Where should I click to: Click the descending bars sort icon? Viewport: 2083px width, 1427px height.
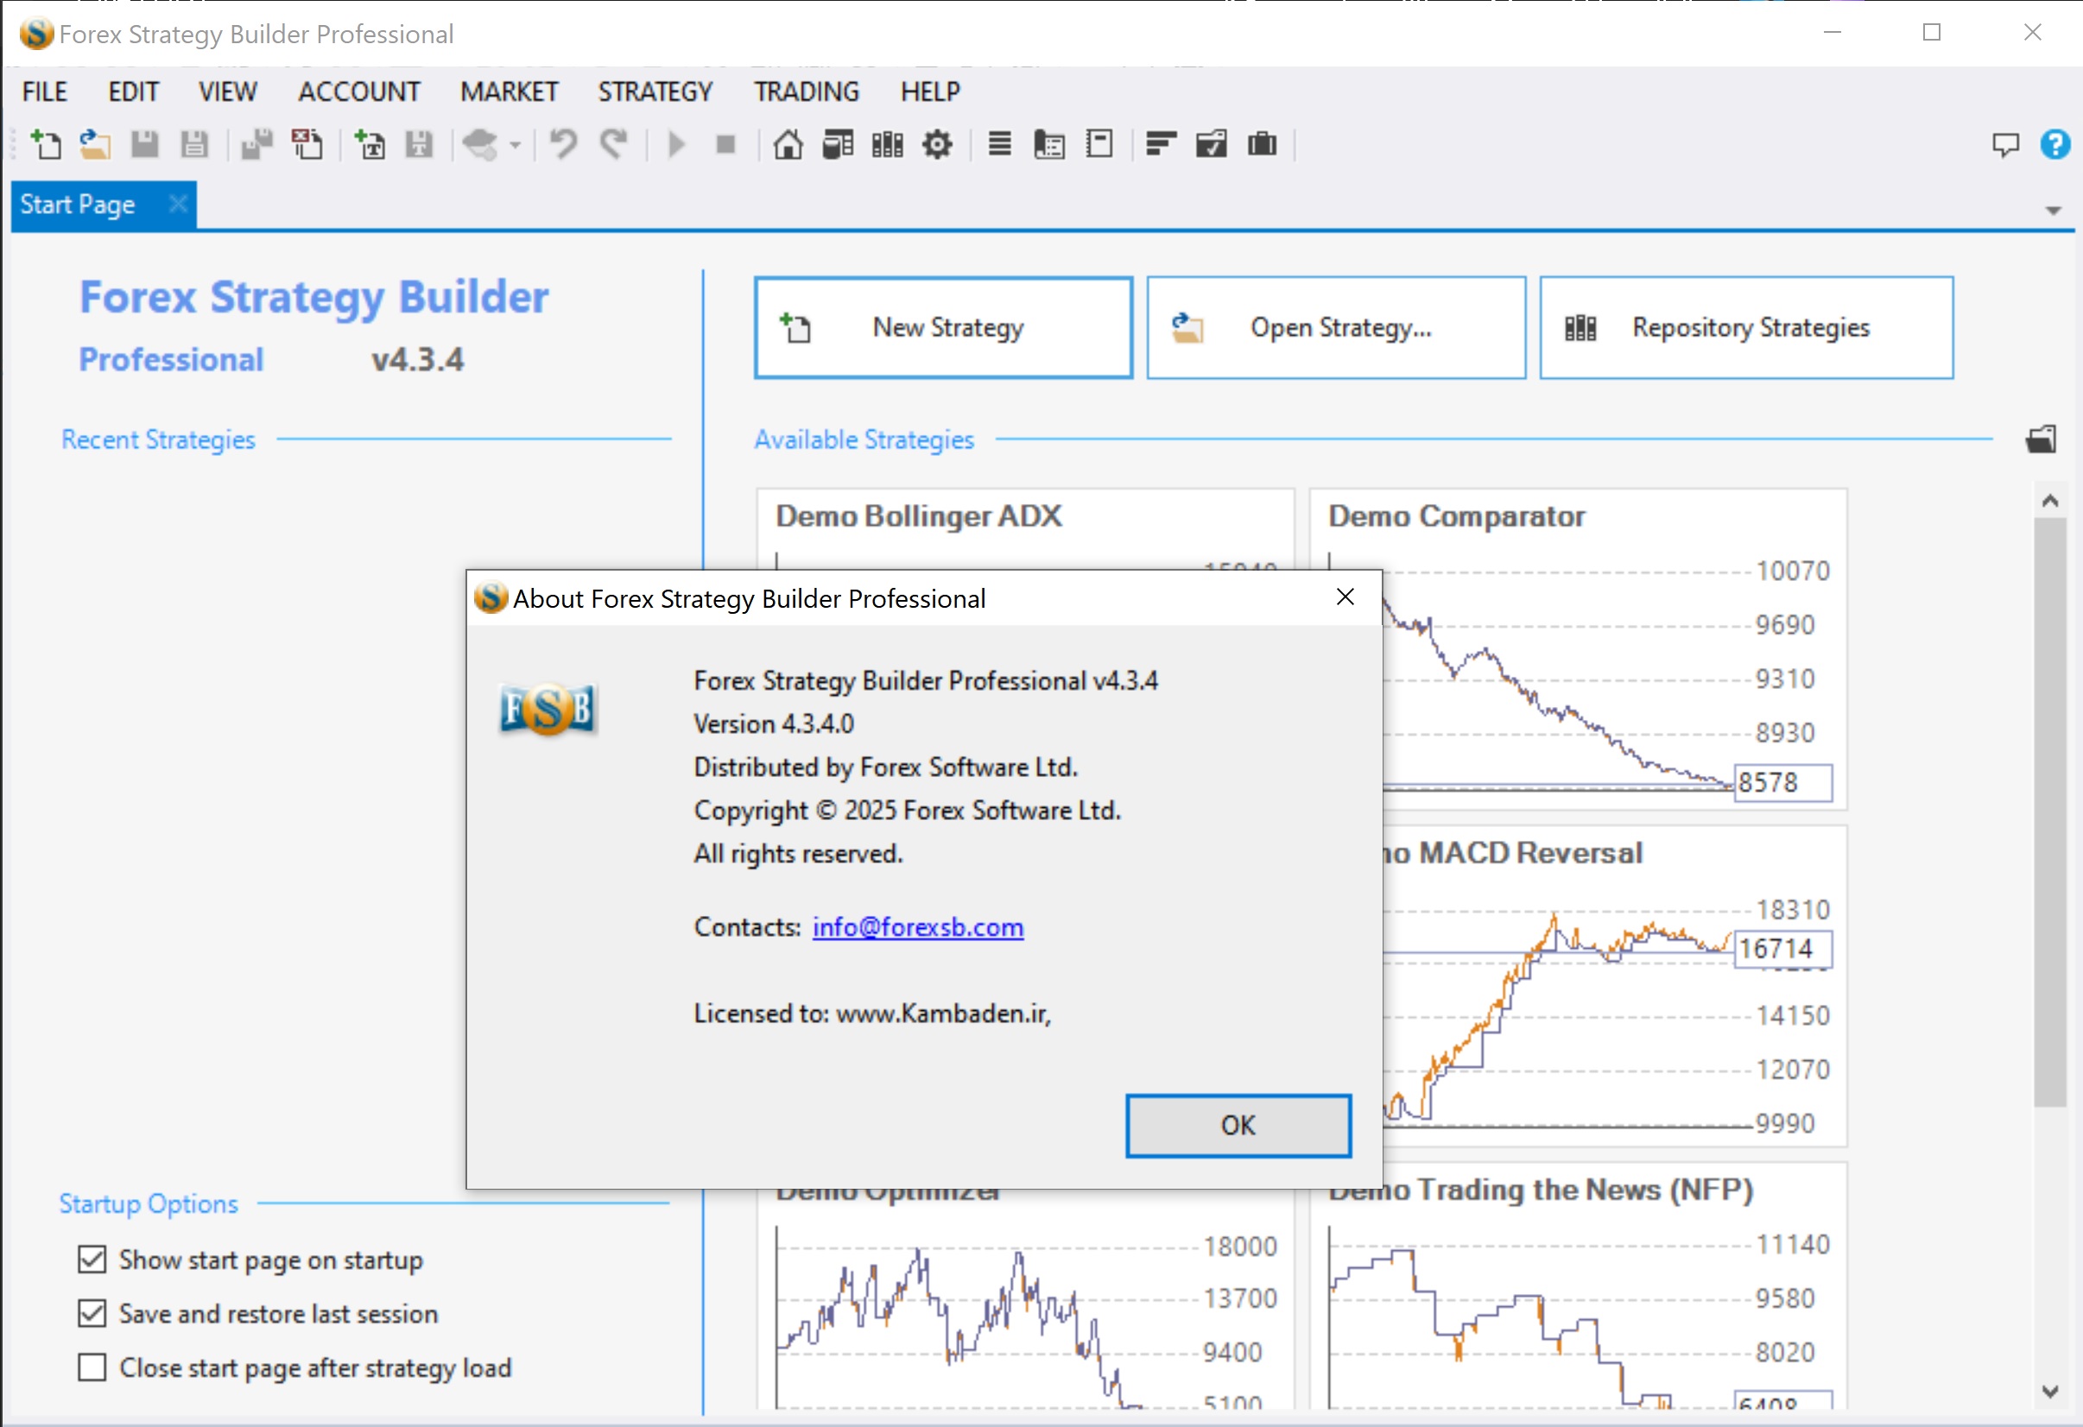pos(1162,144)
